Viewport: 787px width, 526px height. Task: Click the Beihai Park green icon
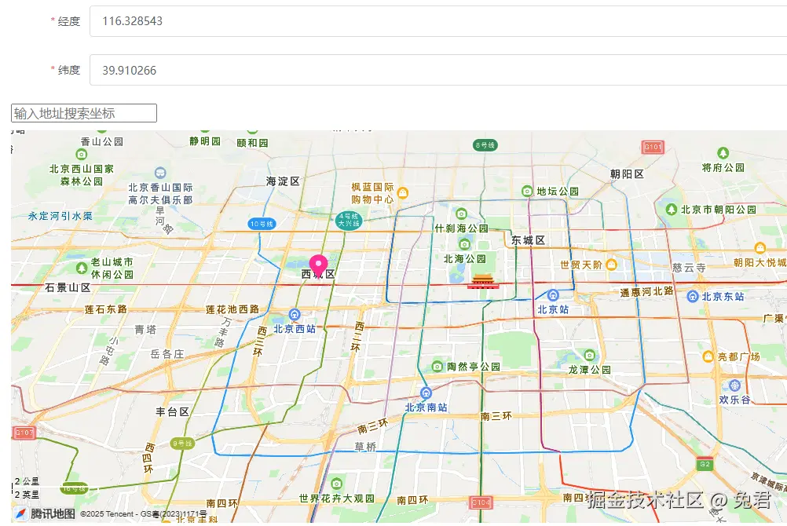(x=465, y=244)
